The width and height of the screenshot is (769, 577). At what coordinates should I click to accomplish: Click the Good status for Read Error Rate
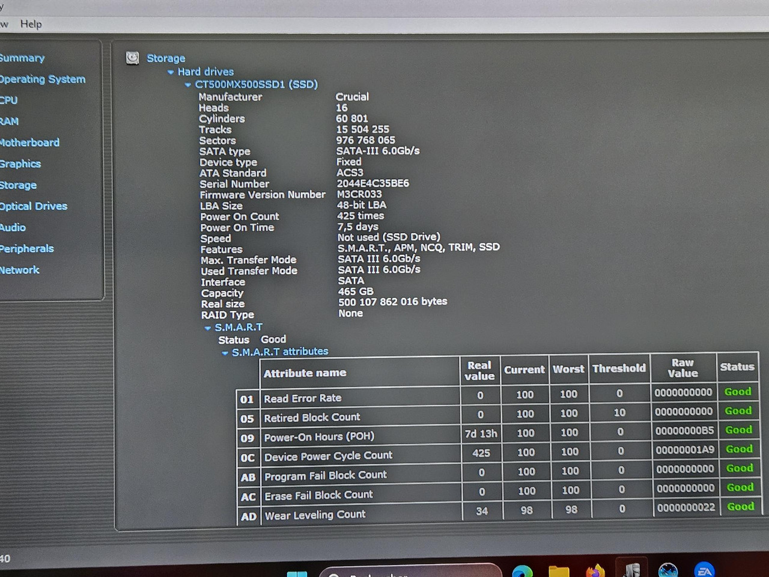point(738,392)
